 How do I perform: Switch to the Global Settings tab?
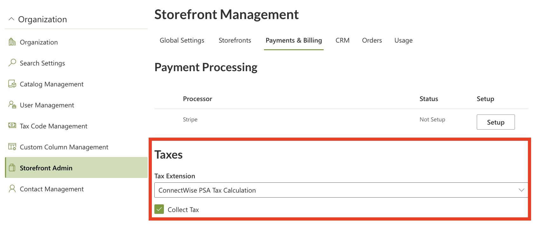tap(182, 40)
